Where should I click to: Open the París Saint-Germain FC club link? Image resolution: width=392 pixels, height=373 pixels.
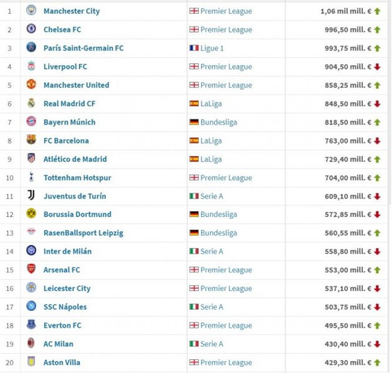click(x=84, y=48)
